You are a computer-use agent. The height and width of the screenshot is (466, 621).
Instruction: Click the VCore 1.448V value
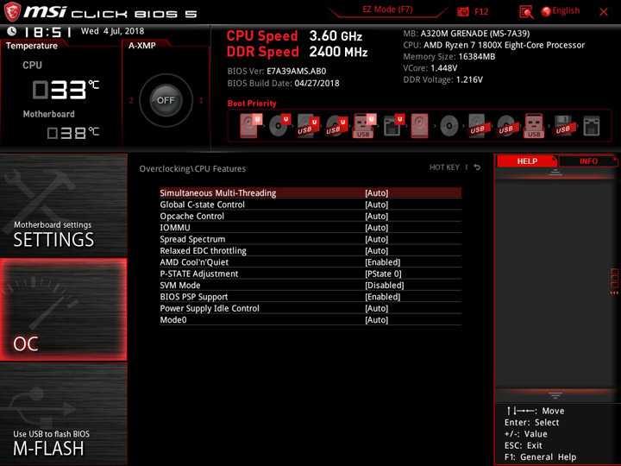click(443, 68)
